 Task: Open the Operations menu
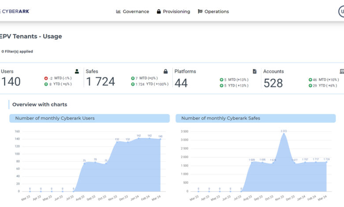click(217, 11)
